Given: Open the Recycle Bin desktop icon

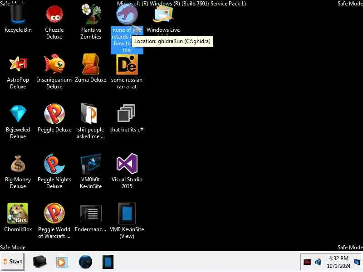Looking at the screenshot, I should click(x=18, y=15).
